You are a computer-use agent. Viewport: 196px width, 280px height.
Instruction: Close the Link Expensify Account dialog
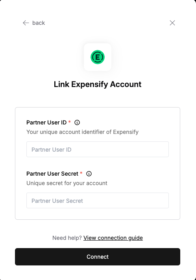[x=172, y=23]
